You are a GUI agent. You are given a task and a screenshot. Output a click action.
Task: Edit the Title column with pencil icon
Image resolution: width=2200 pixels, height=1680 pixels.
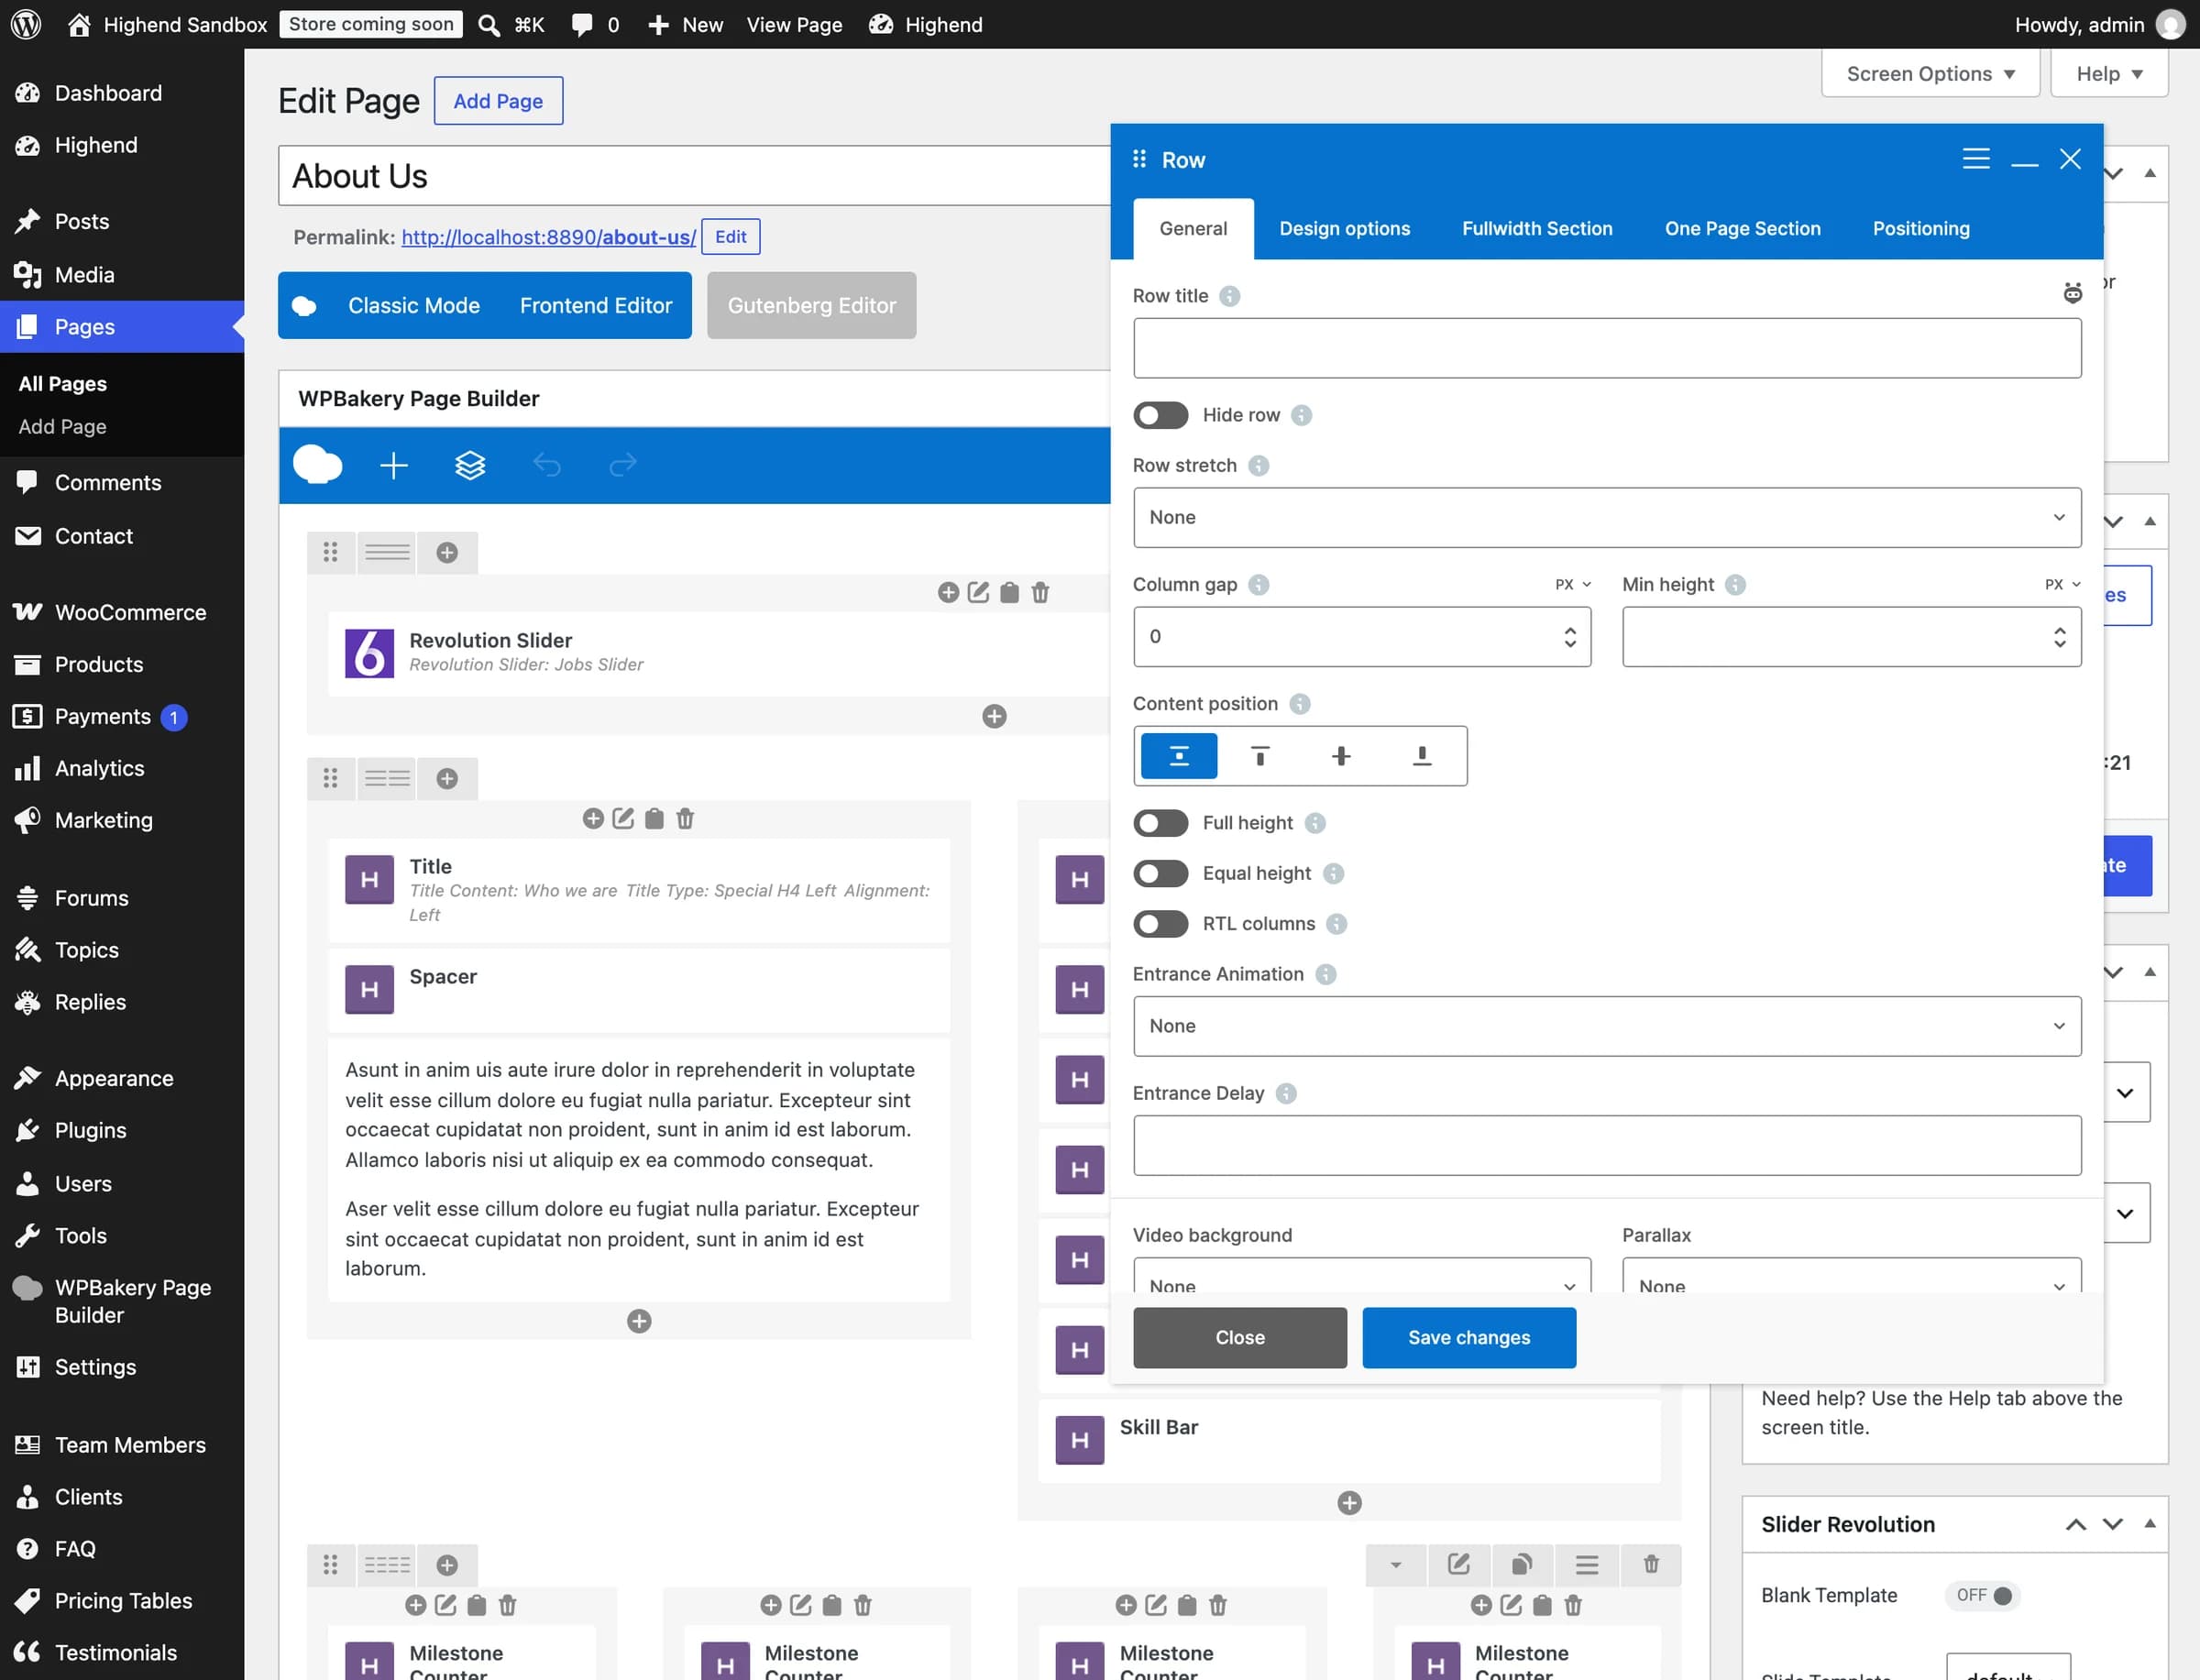click(x=623, y=819)
